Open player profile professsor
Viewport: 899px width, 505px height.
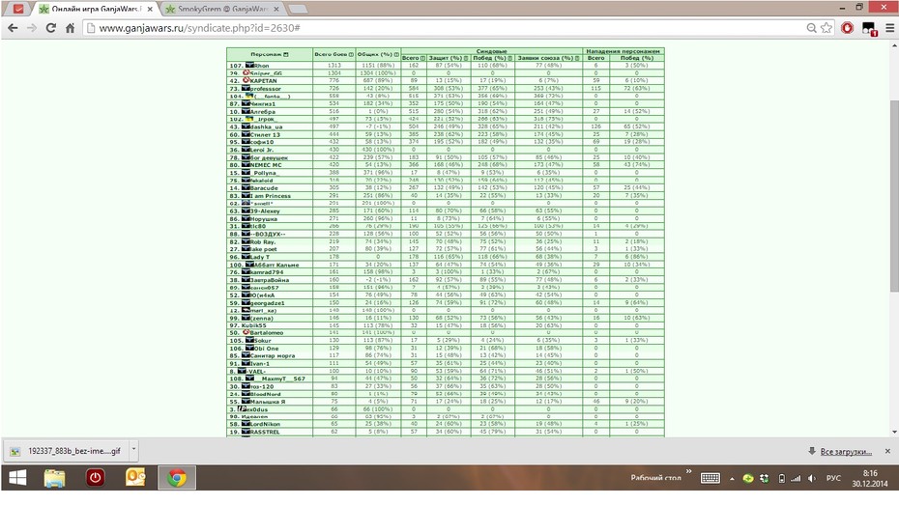click(x=266, y=89)
